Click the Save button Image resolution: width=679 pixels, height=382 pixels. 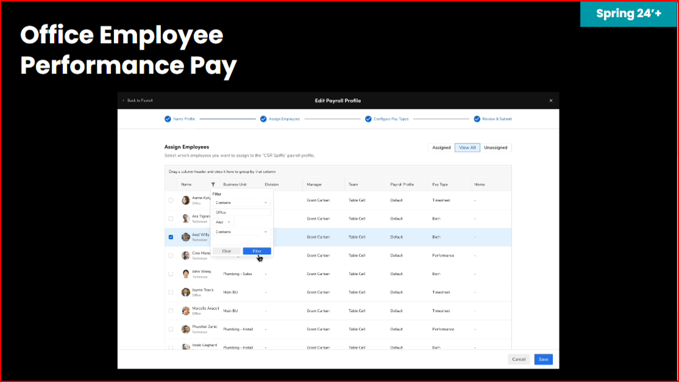pos(543,359)
